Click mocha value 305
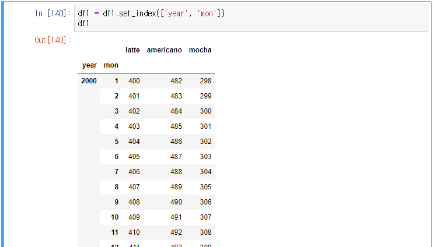 click(x=206, y=187)
